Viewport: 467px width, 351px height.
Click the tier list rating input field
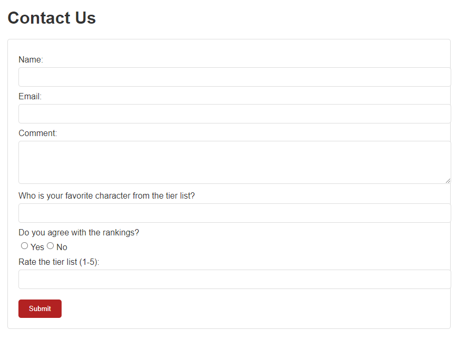[x=235, y=280]
